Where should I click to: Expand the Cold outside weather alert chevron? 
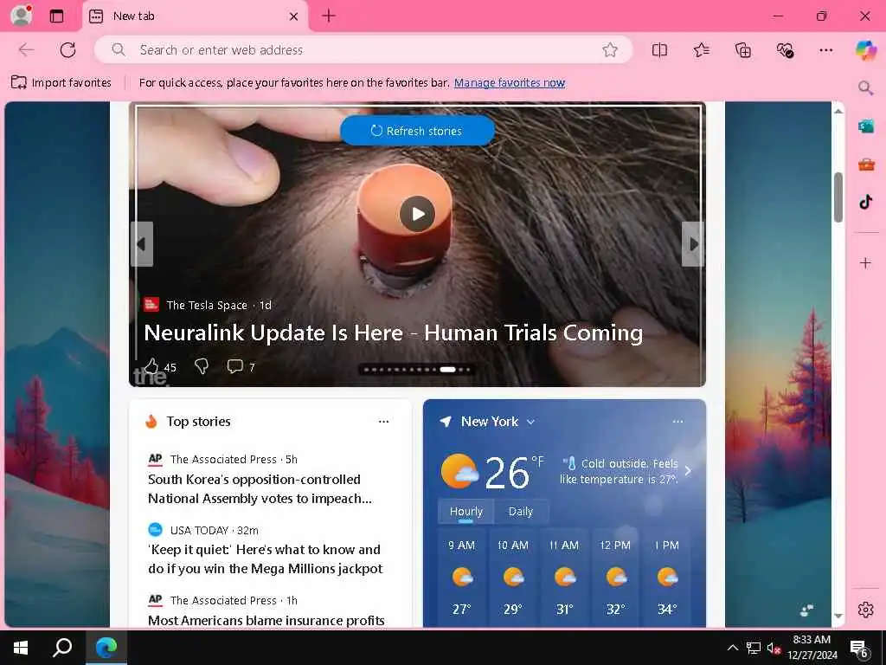click(x=688, y=470)
